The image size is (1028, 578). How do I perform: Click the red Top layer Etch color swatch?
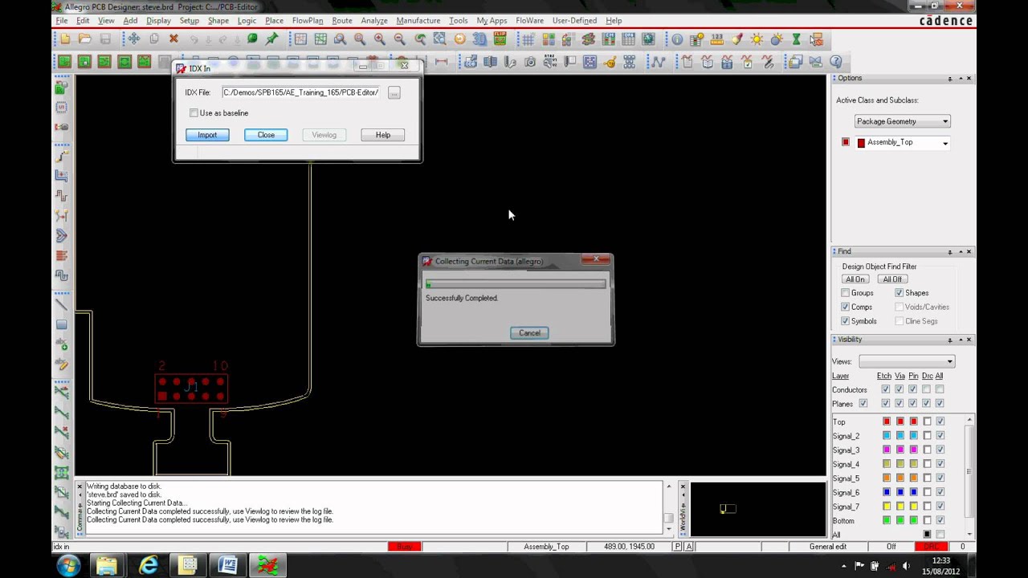pyautogui.click(x=887, y=421)
